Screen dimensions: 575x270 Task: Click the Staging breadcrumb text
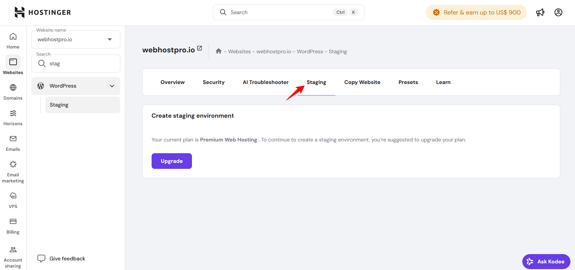point(338,51)
